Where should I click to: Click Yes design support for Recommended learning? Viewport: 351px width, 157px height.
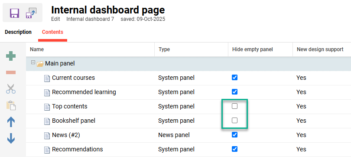[301, 92]
